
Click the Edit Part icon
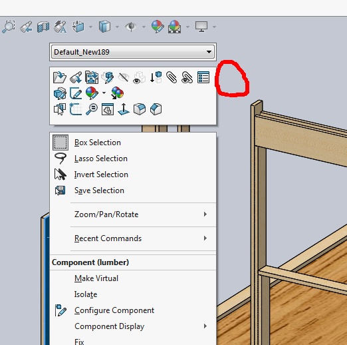[x=60, y=93]
